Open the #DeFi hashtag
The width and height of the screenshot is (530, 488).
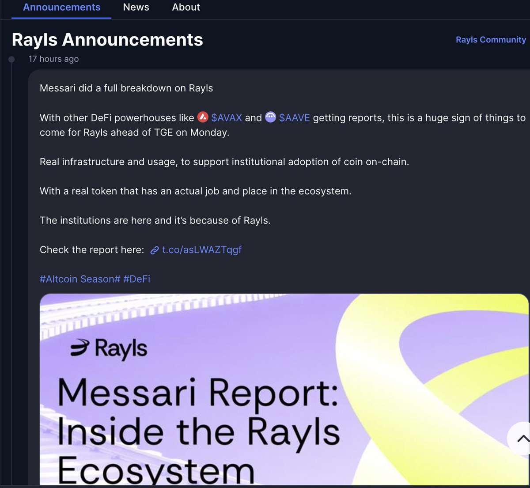click(x=137, y=279)
